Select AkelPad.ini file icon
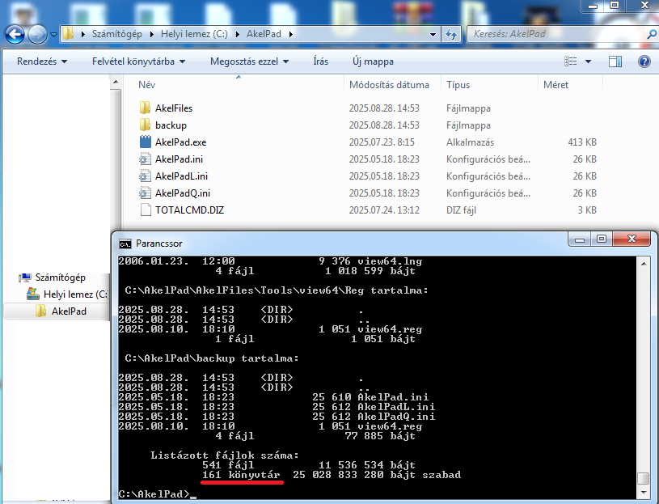The width and height of the screenshot is (659, 504). pyautogui.click(x=145, y=159)
